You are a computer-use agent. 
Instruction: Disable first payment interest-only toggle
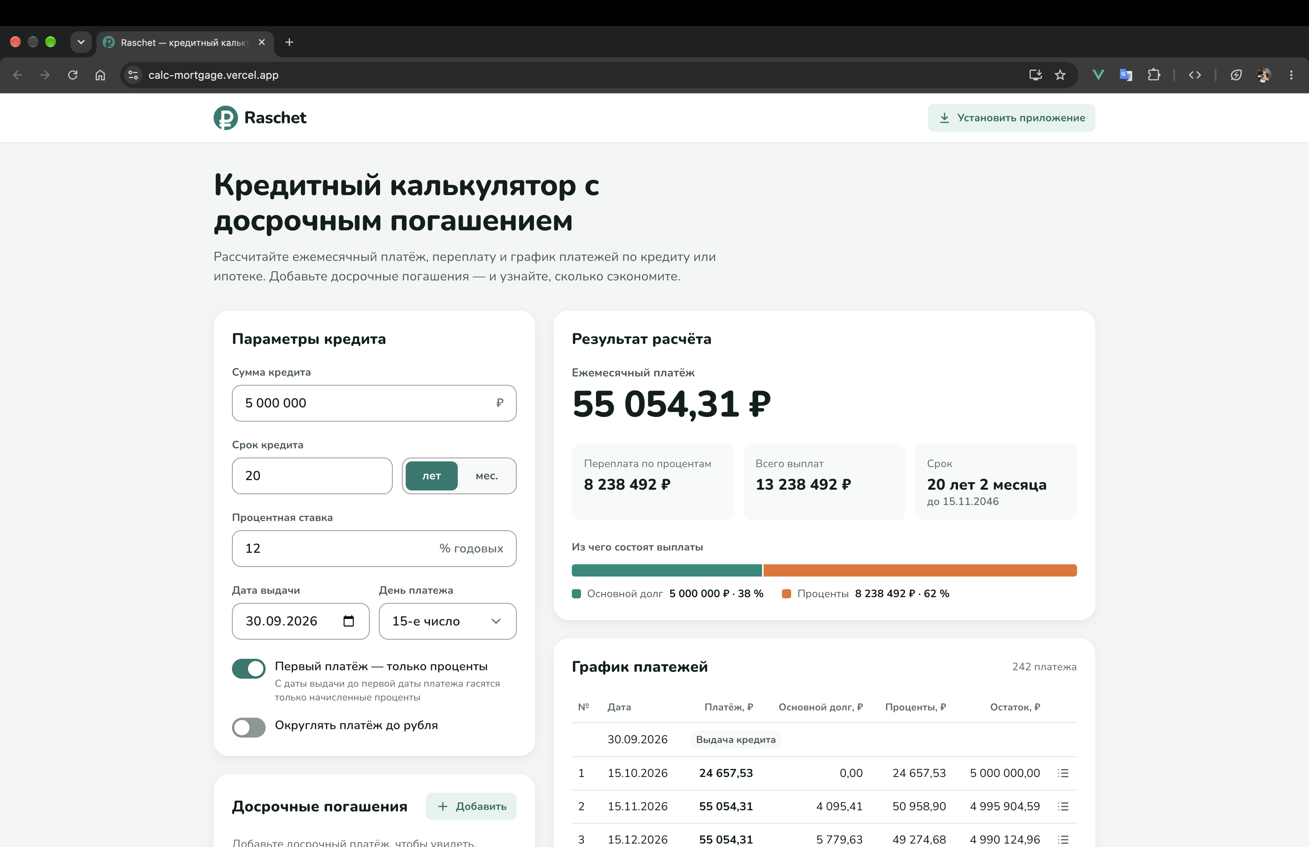click(x=249, y=668)
